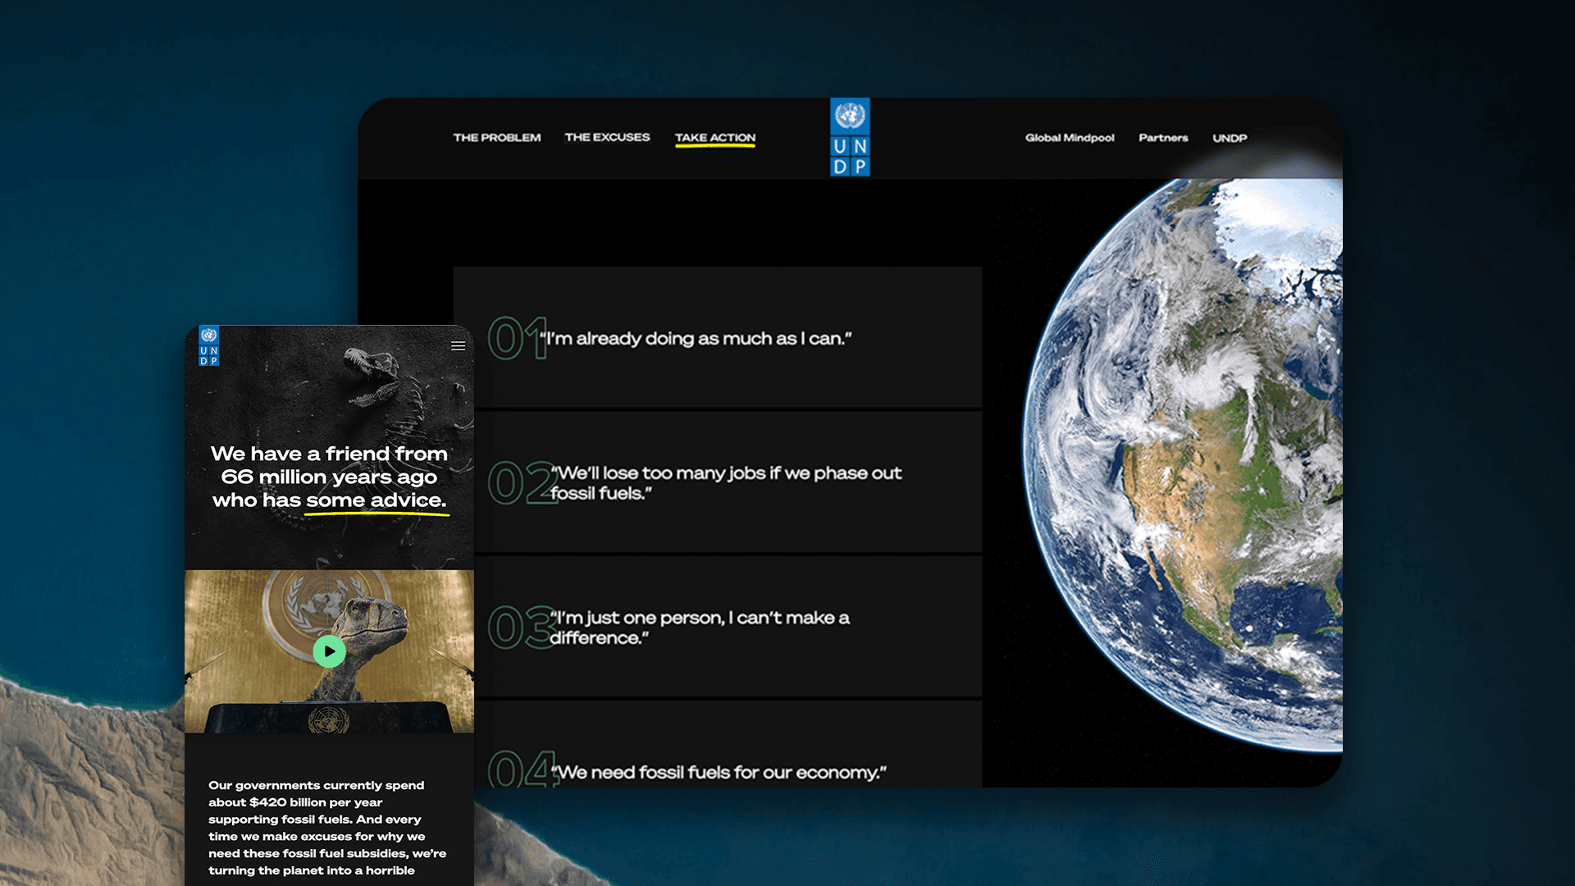
Task: Open THE PROBLEM nav item
Action: (x=496, y=138)
